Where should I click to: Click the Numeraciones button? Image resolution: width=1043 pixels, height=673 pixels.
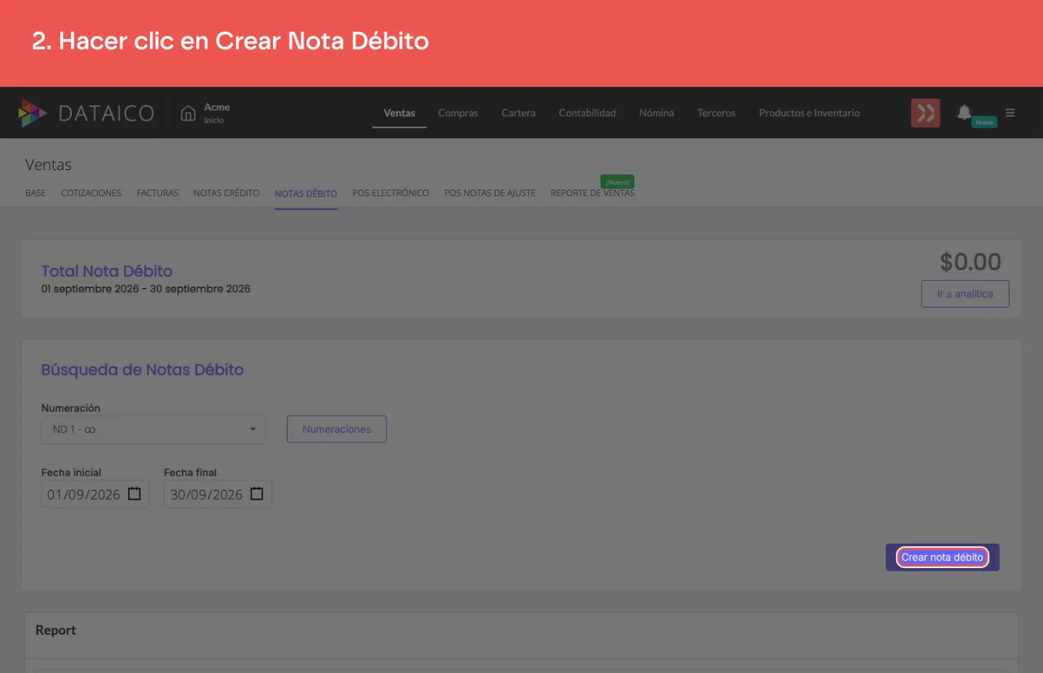coord(337,430)
